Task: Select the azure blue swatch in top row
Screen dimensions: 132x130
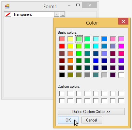Action: pyautogui.click(x=104, y=39)
